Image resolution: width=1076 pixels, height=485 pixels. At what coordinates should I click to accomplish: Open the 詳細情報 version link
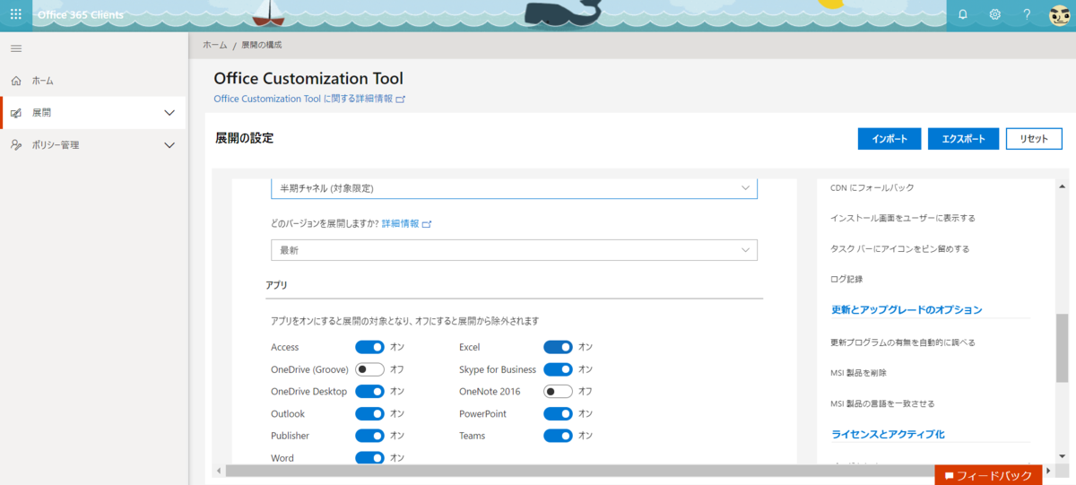(x=400, y=224)
